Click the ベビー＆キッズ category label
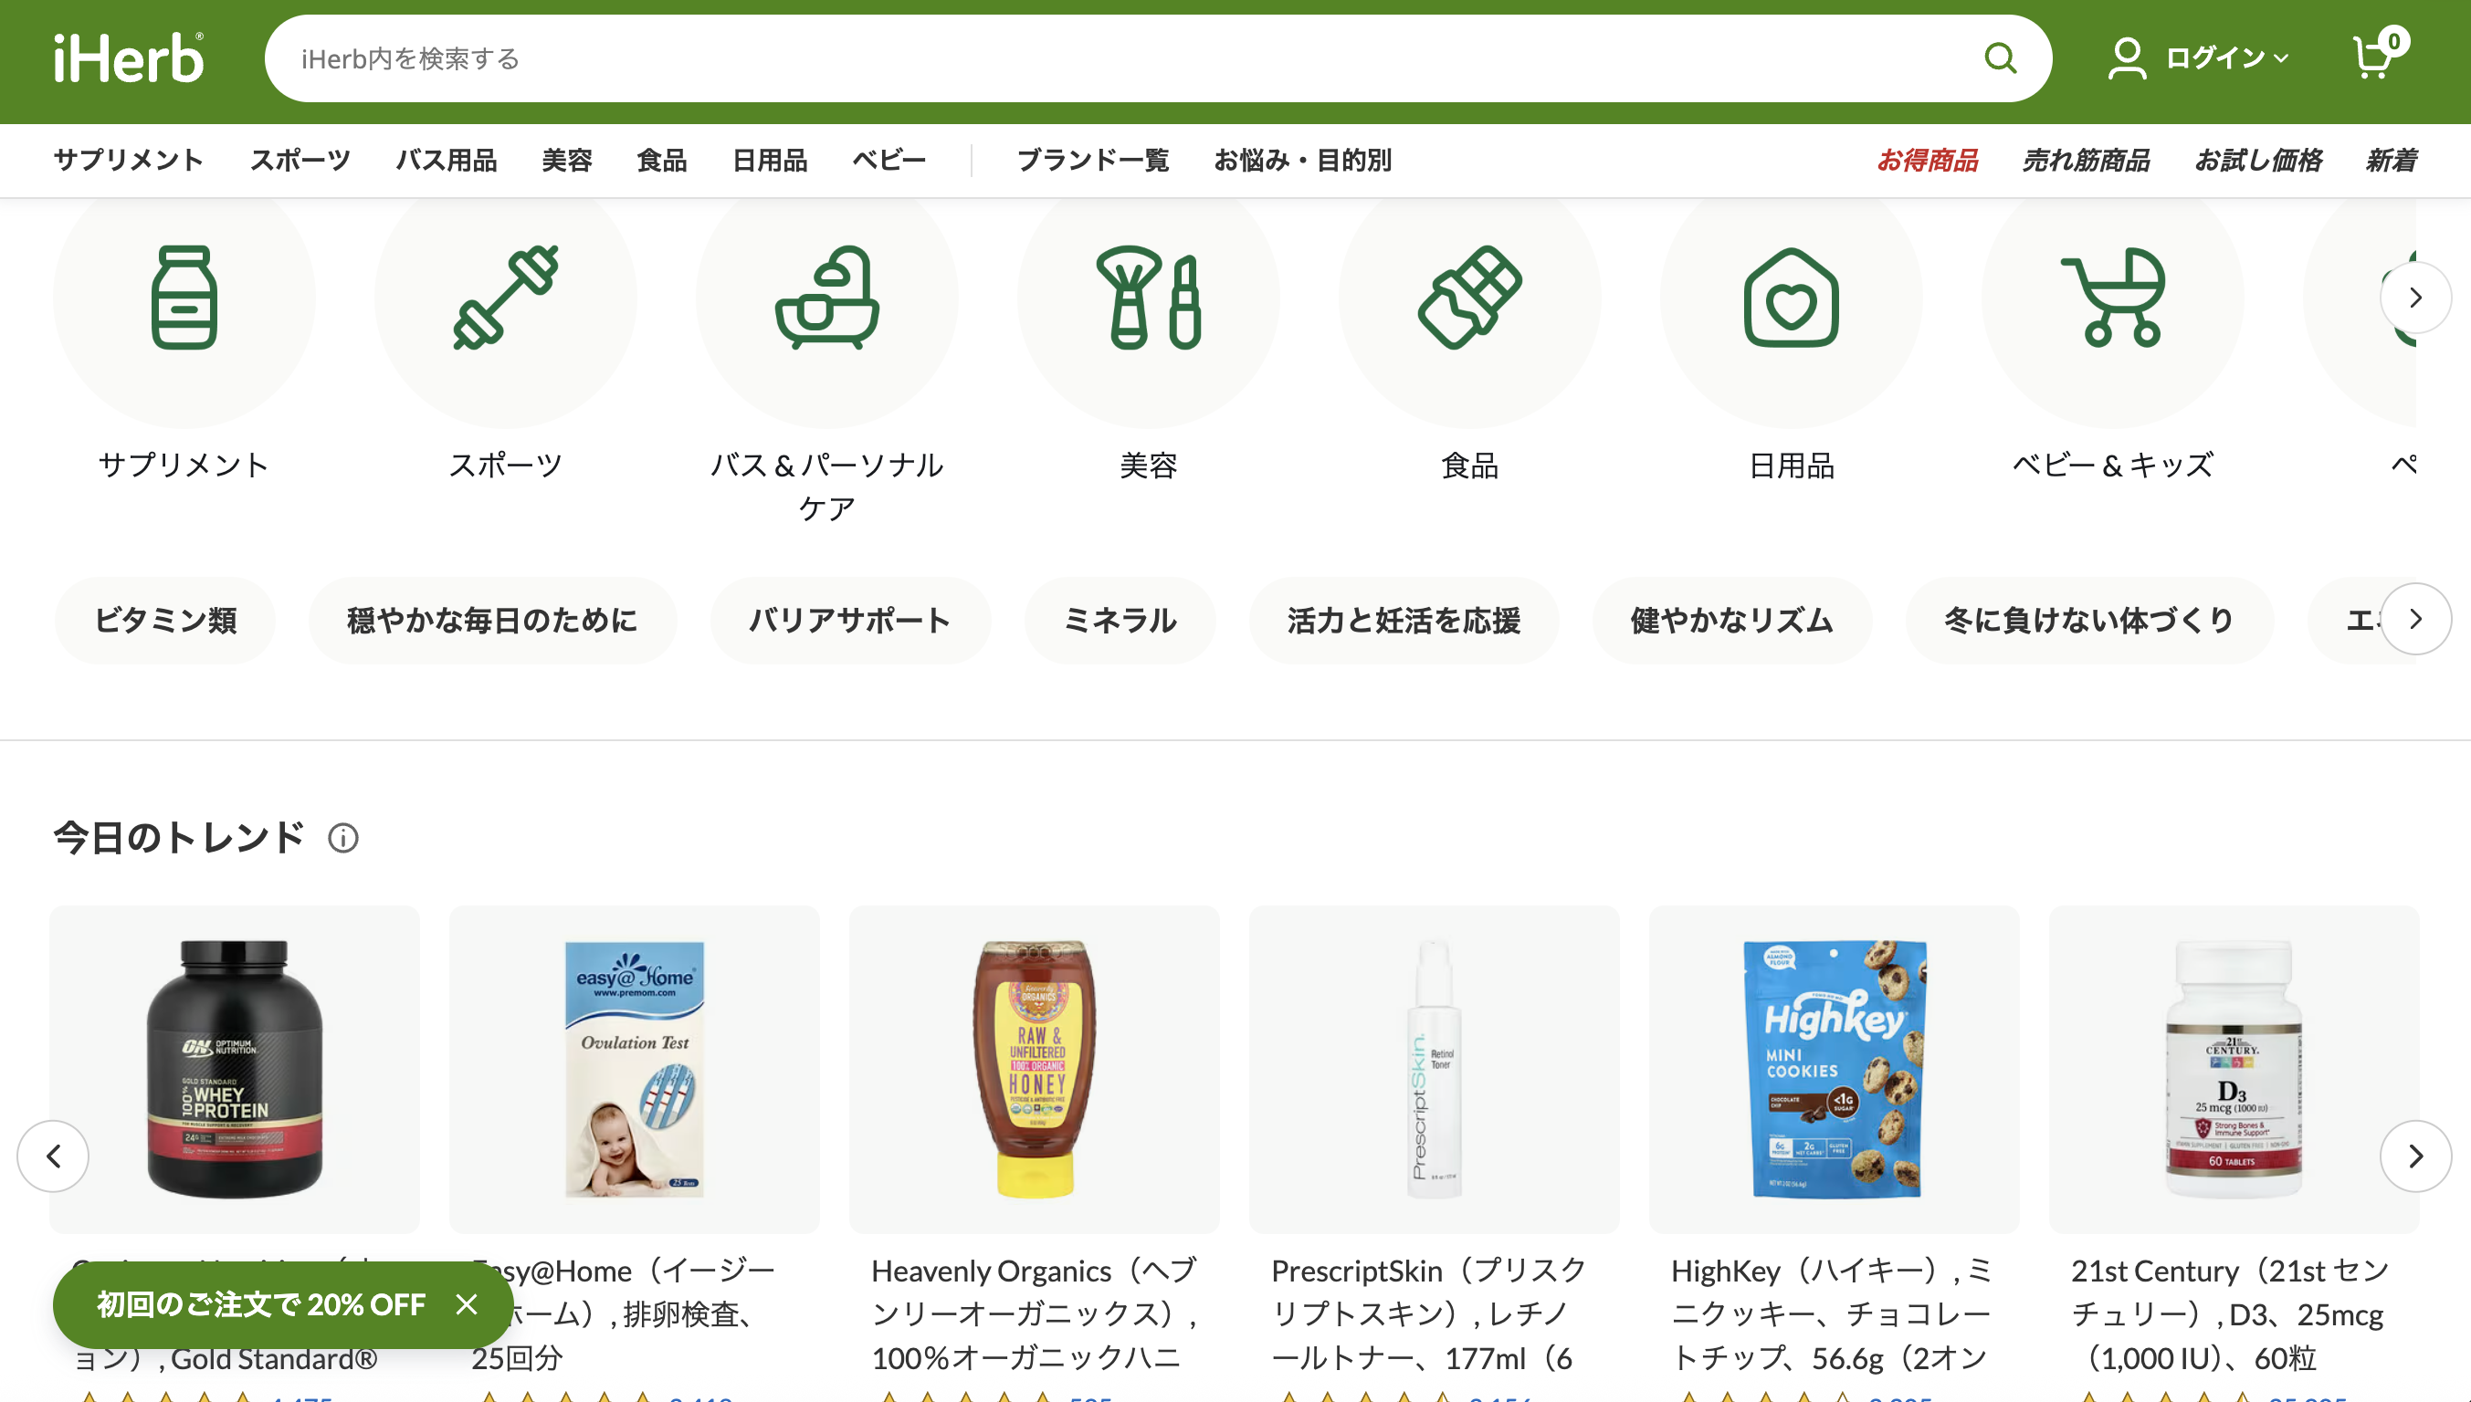Screen dimensions: 2471x1402 point(2113,466)
